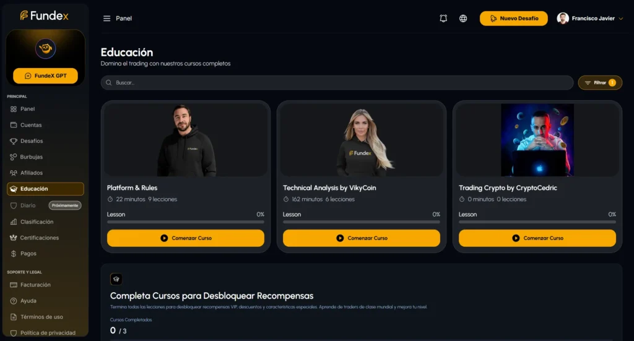Click the Desafíos trophy icon
This screenshot has width=634, height=341.
coord(14,141)
